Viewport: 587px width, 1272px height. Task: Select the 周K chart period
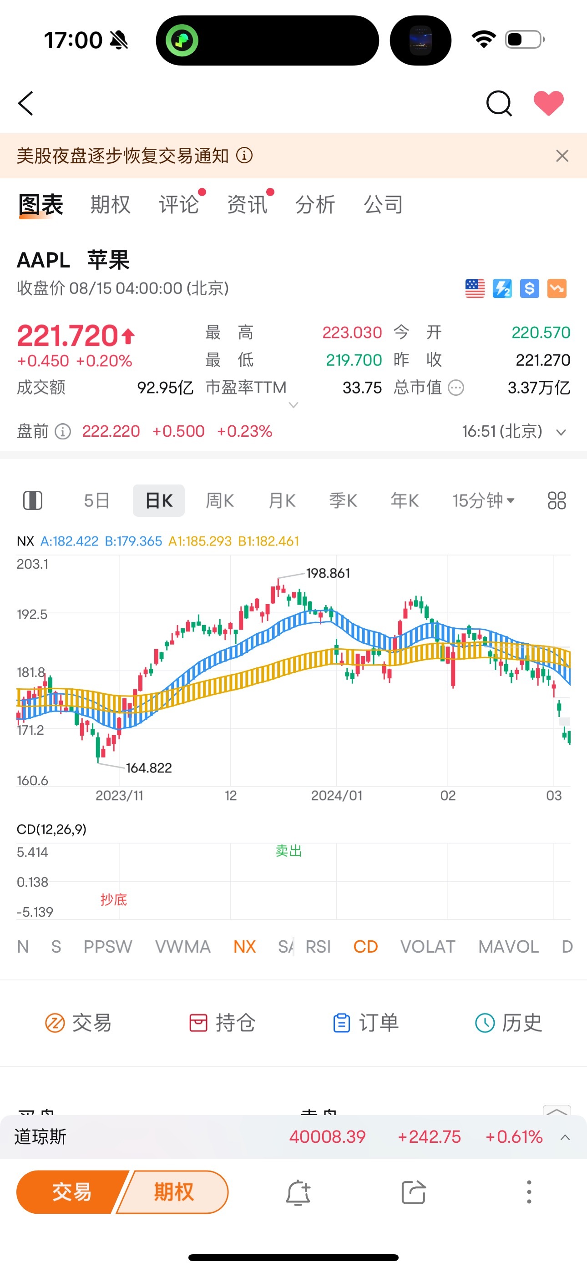coord(220,501)
